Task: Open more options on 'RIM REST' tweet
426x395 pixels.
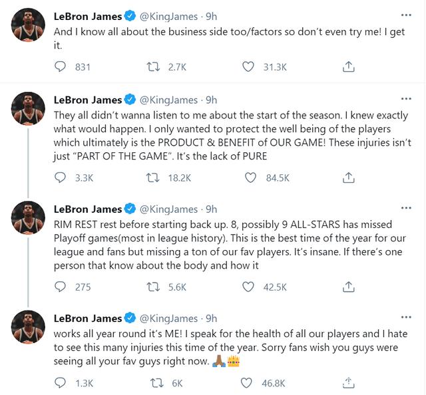Action: [405, 209]
